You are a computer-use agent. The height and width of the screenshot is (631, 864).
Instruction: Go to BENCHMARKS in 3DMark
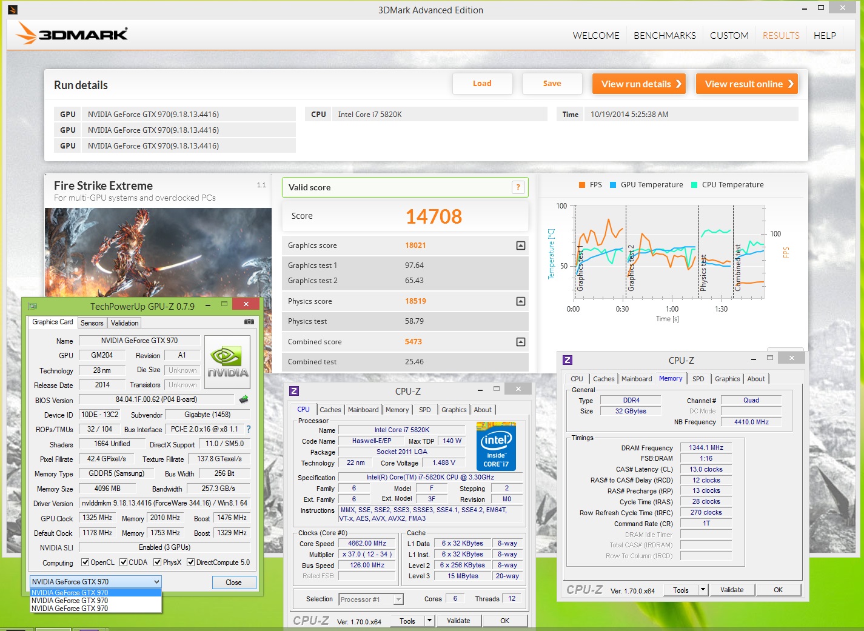coord(665,36)
